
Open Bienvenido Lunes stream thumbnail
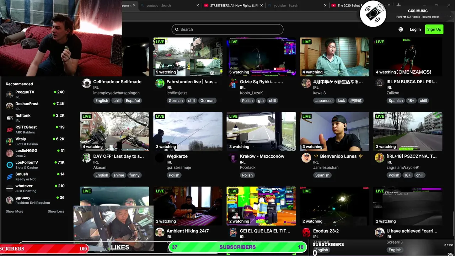334,132
